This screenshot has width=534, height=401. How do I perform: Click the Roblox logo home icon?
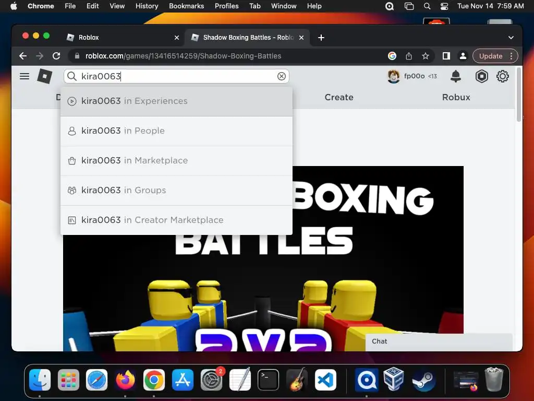(45, 76)
